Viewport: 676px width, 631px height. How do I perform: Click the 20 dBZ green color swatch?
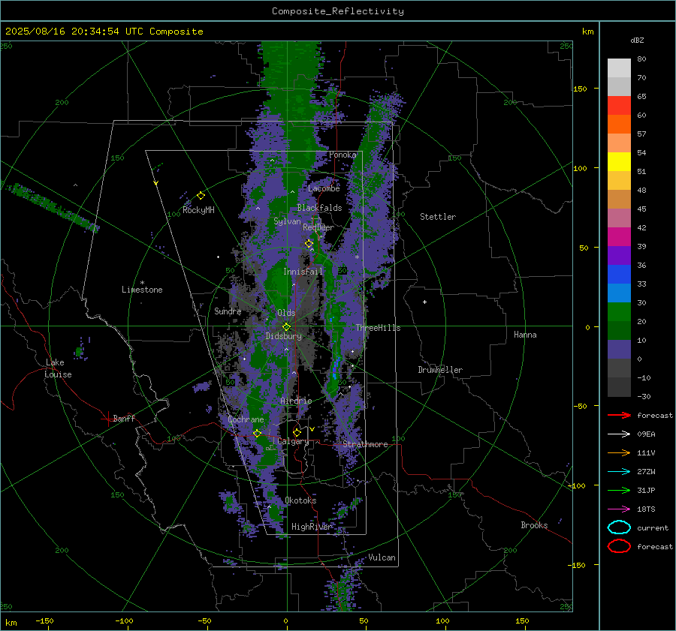[x=619, y=331]
